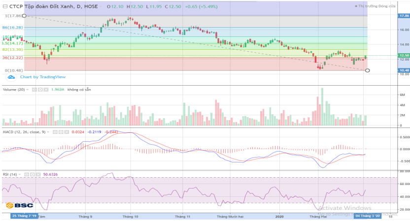Collapse the chart legend via minus box icon

[x=5, y=6]
